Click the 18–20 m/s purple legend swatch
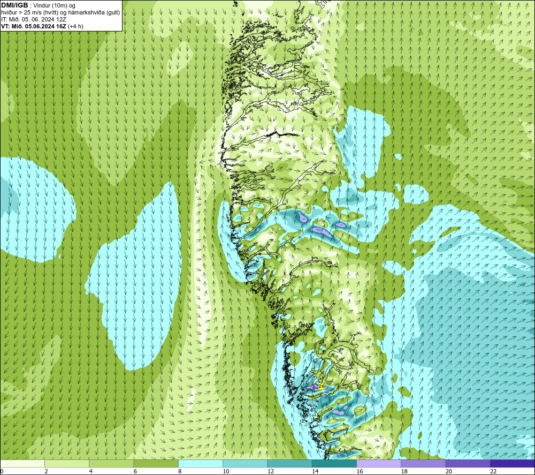The height and width of the screenshot is (475, 535). [x=423, y=463]
